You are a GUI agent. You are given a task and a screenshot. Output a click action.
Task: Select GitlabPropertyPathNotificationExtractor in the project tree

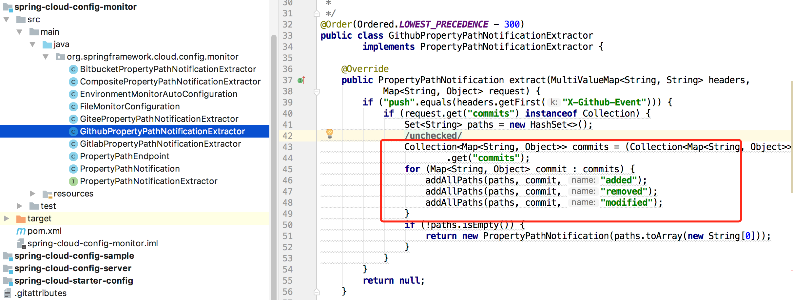coord(160,144)
